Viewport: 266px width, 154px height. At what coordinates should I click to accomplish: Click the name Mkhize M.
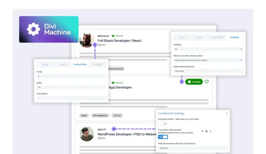pyautogui.click(x=103, y=36)
